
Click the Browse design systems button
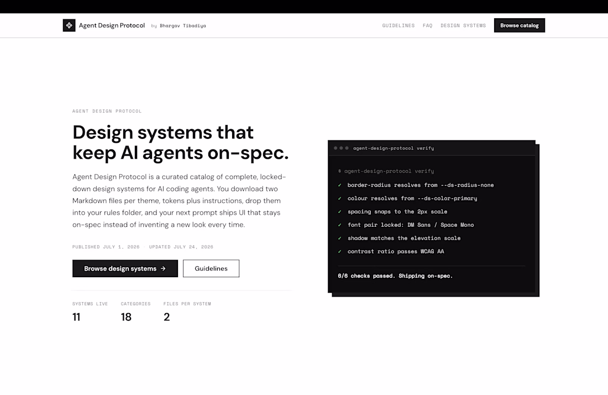point(125,268)
